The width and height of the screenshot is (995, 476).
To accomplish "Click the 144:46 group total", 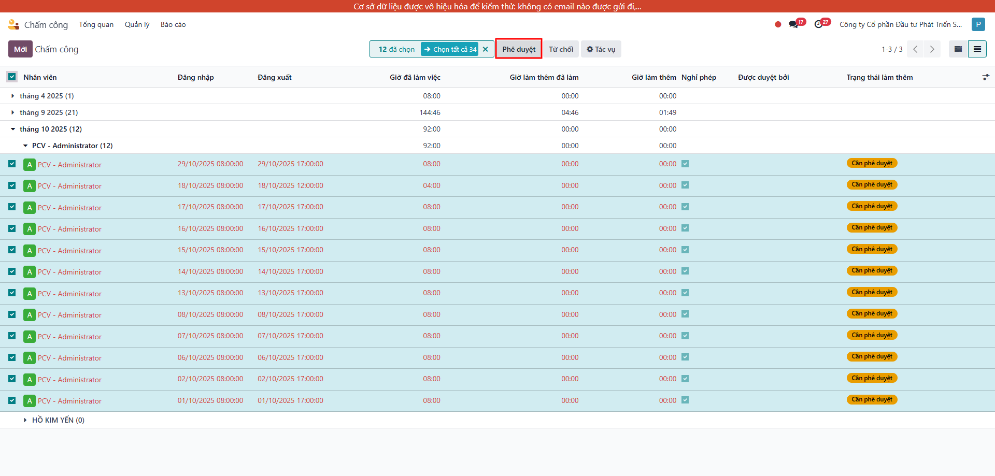I will click(430, 112).
